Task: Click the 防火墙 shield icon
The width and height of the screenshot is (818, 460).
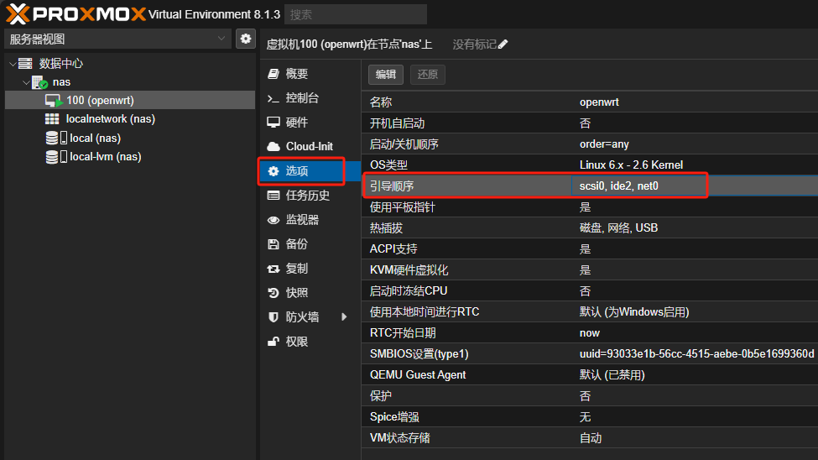Action: [x=274, y=317]
